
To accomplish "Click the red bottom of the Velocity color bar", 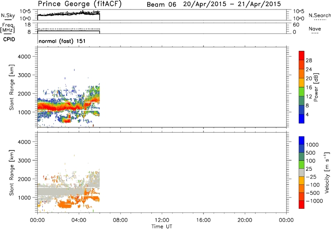I will [302, 205].
